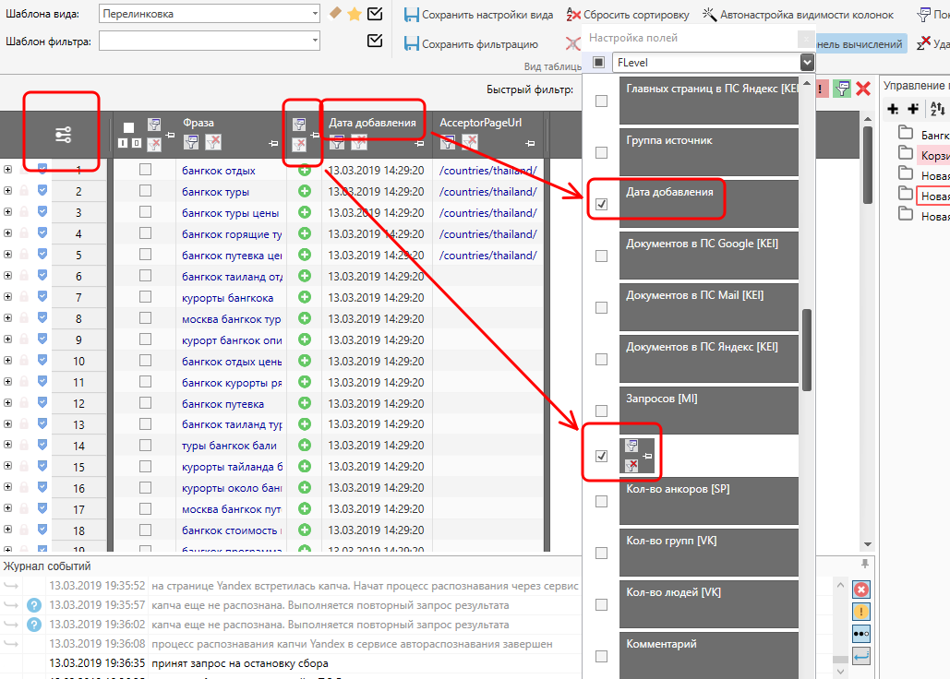Open the /countries/thailand/ link in row 3
Viewport: 950px width, 679px height.
(x=487, y=213)
